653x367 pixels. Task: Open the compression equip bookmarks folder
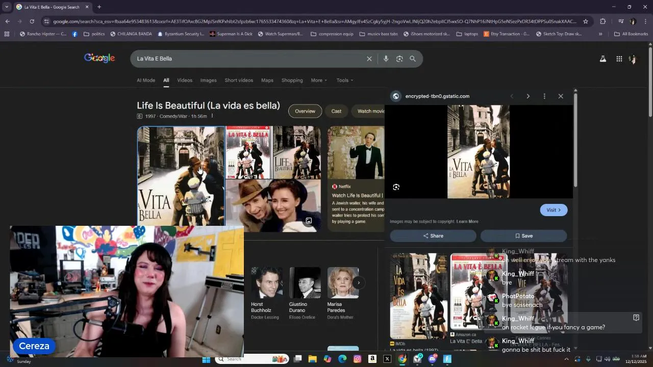[332, 34]
